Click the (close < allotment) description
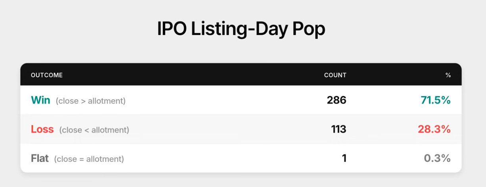This screenshot has height=187, width=486. pos(94,130)
